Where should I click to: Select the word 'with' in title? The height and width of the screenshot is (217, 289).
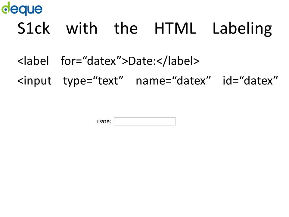(x=82, y=28)
